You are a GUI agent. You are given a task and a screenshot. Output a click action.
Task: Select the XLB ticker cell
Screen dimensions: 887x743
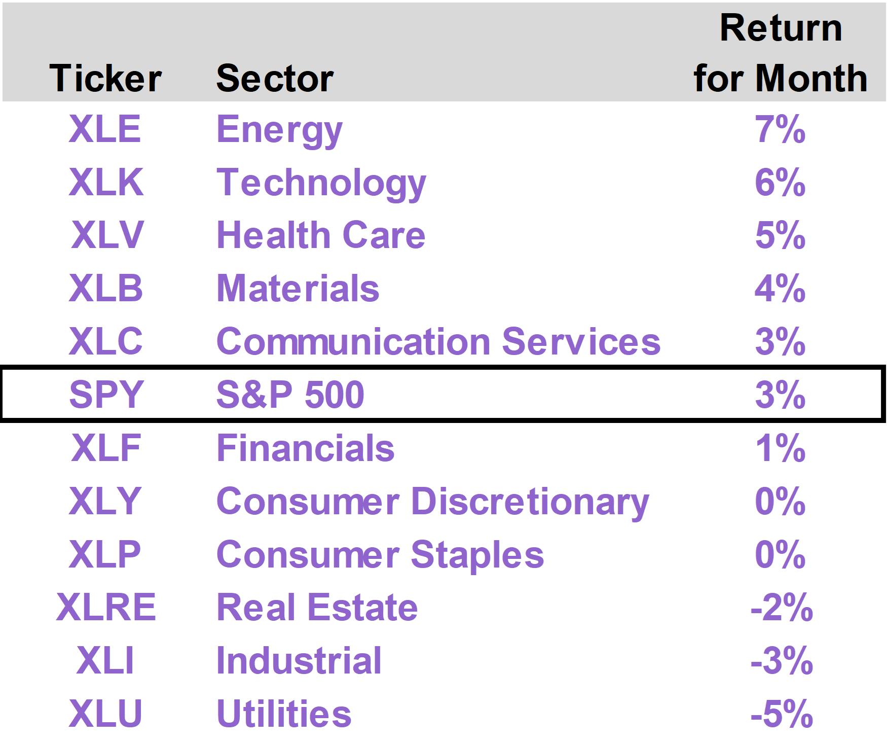(x=106, y=289)
